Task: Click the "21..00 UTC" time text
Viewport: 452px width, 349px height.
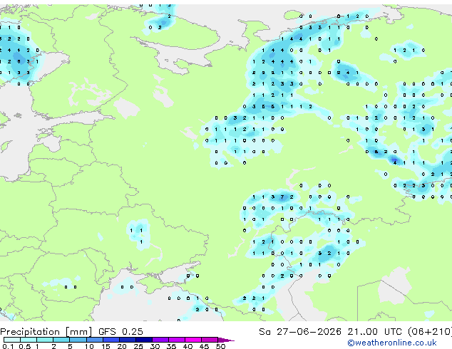Action: click(374, 332)
